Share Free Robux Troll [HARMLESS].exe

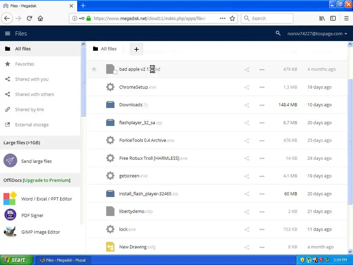[247, 158]
